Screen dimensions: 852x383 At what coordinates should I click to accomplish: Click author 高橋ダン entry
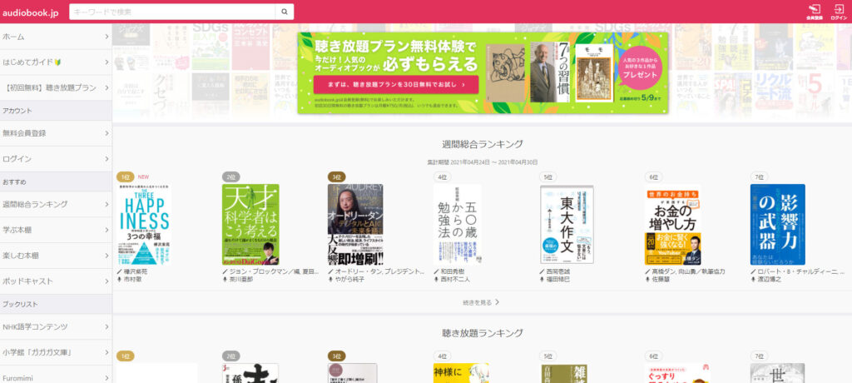point(688,271)
